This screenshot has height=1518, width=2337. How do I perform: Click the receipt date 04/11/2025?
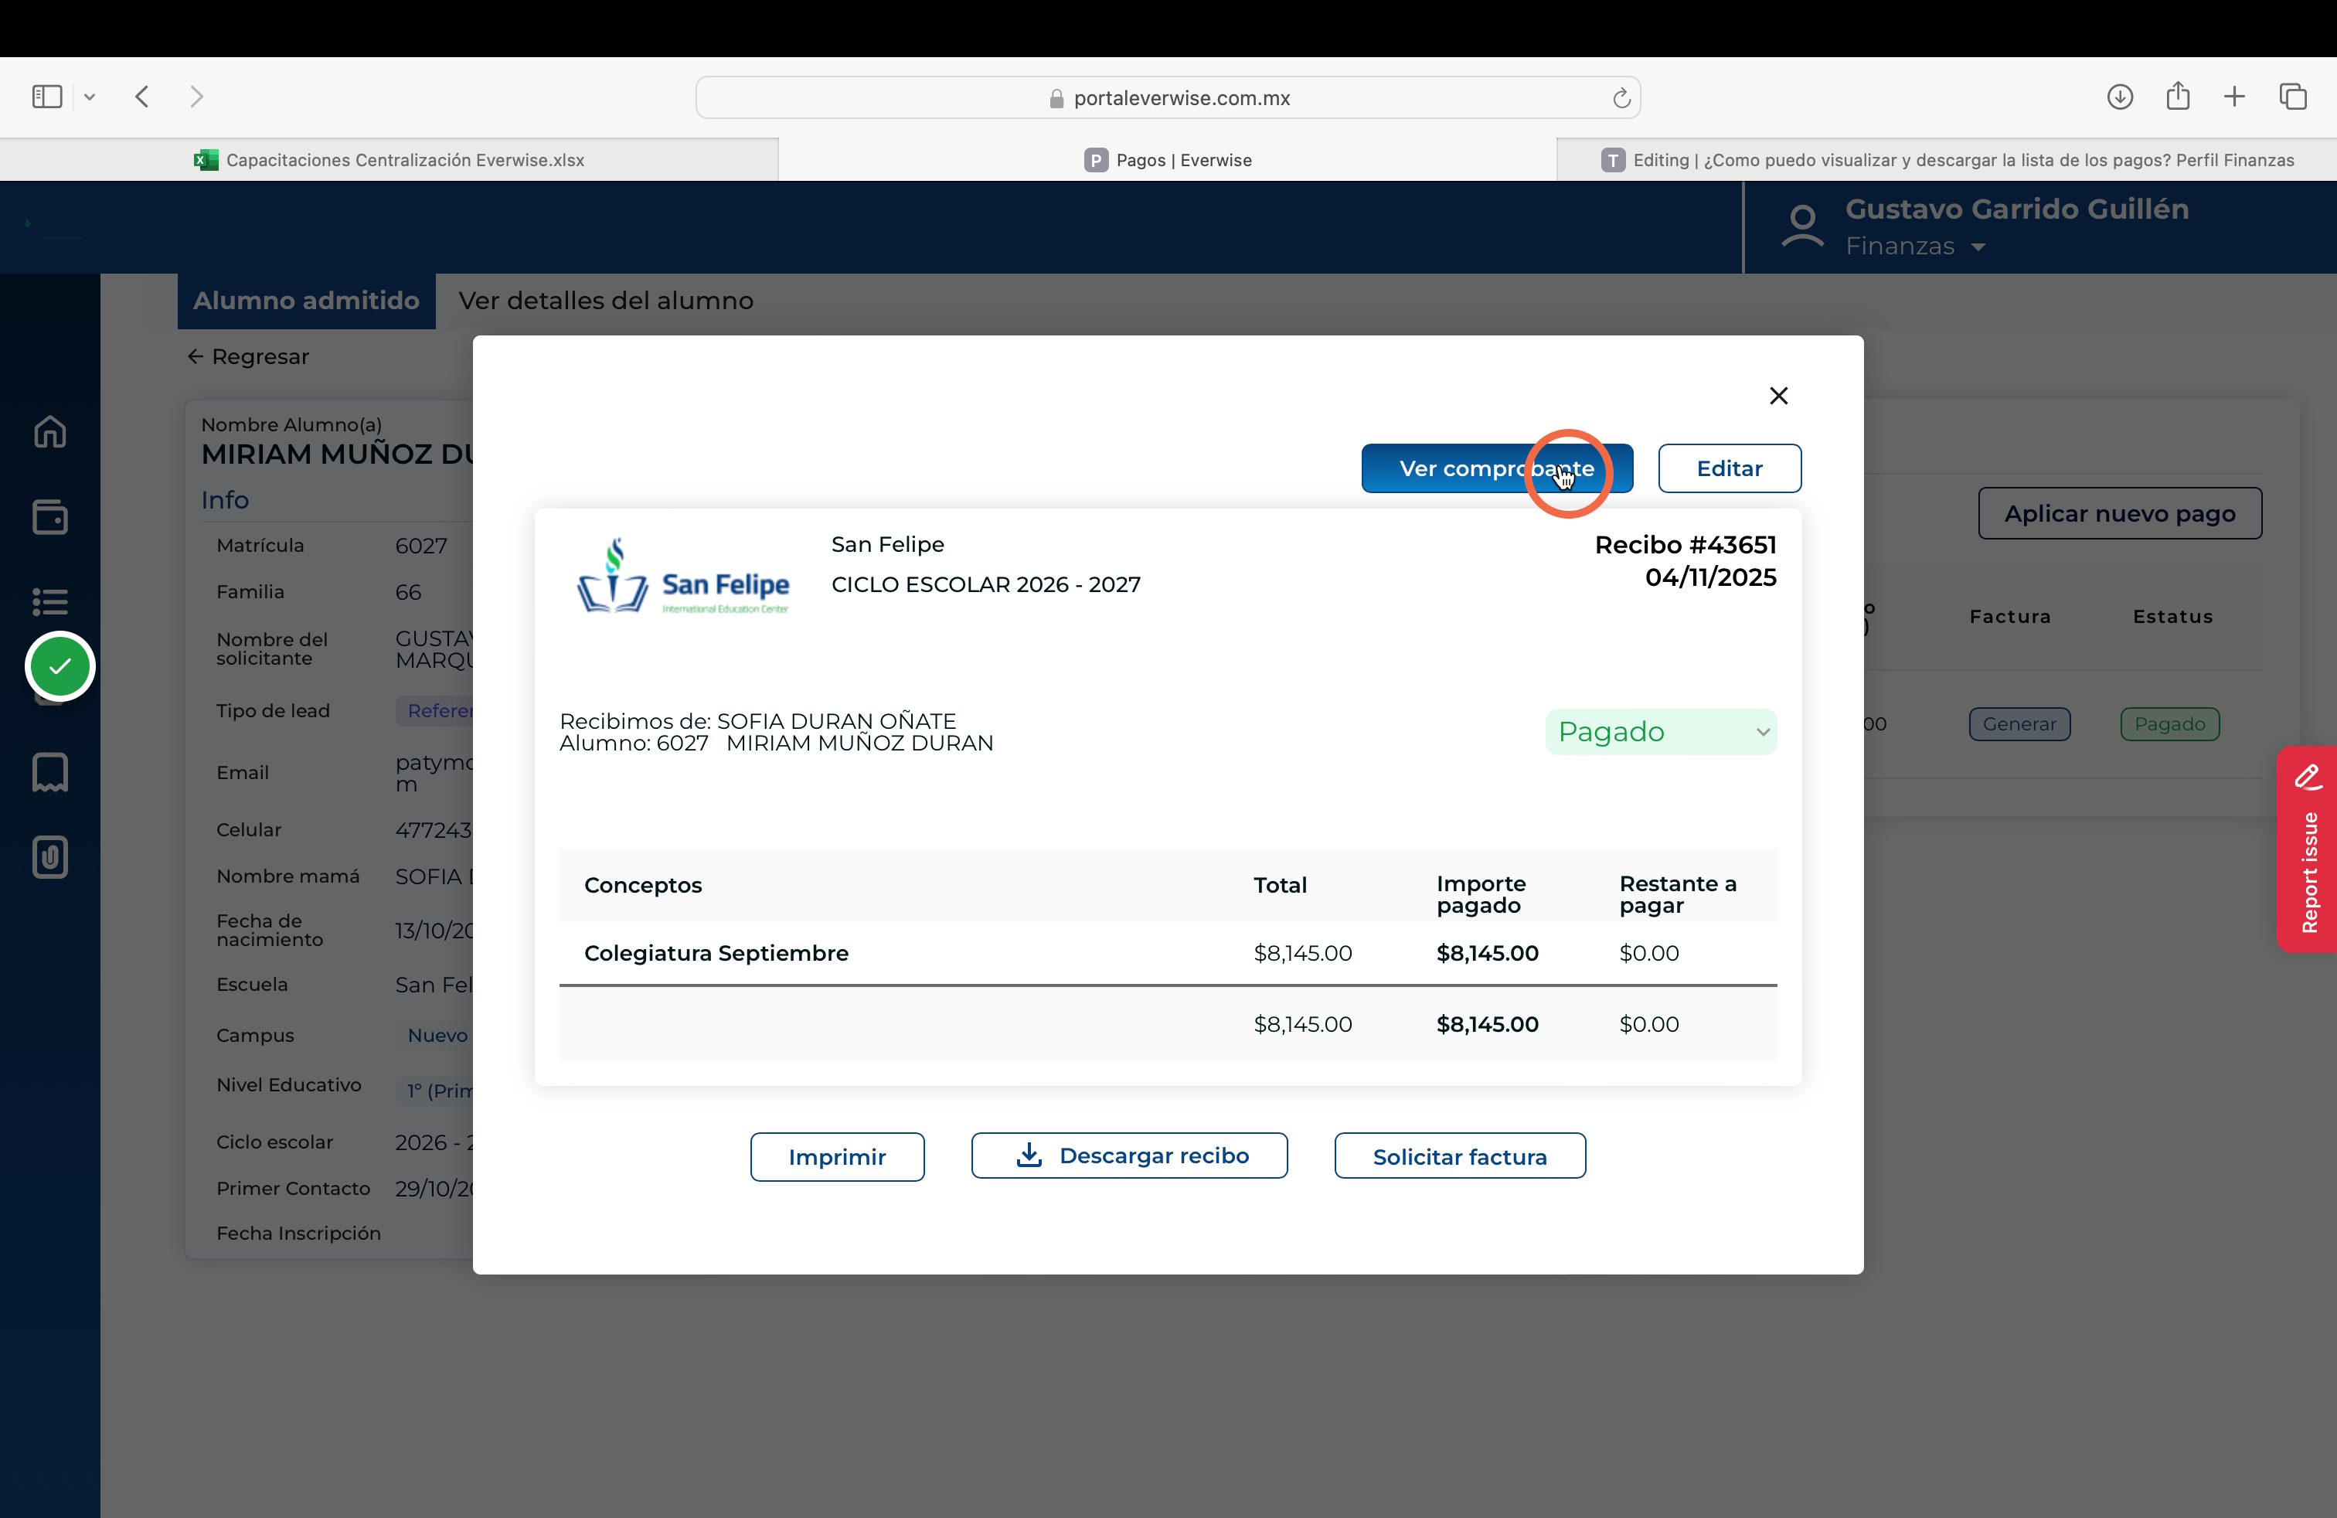click(x=1710, y=577)
